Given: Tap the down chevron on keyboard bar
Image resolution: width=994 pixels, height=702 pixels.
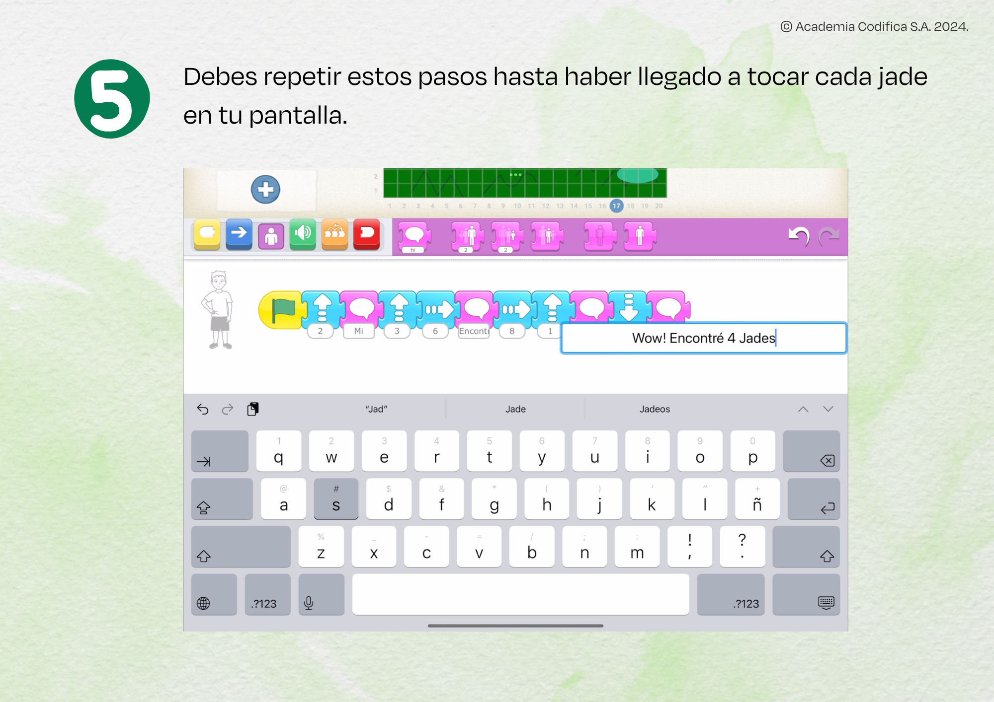Looking at the screenshot, I should tap(828, 409).
